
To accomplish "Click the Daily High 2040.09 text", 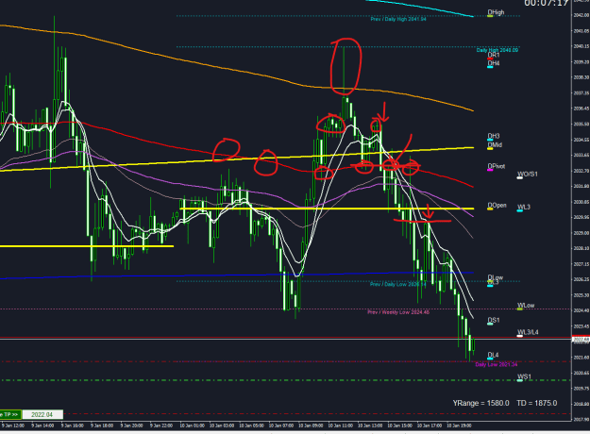I will coord(497,50).
